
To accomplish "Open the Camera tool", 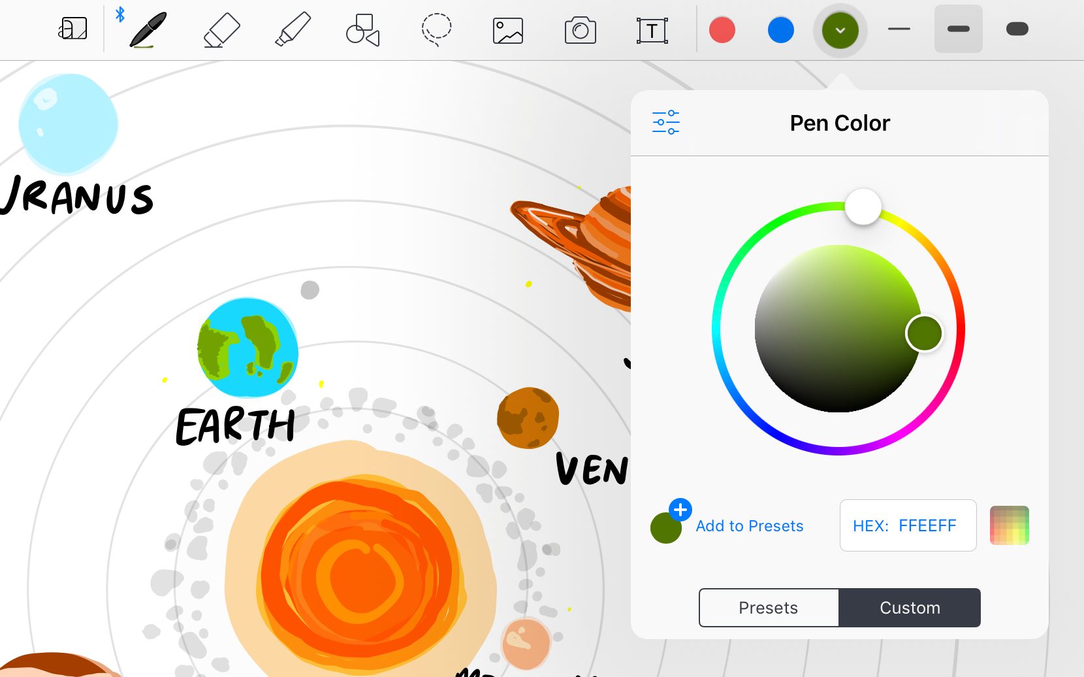I will [580, 31].
